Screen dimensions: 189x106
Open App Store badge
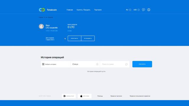(85, 96)
